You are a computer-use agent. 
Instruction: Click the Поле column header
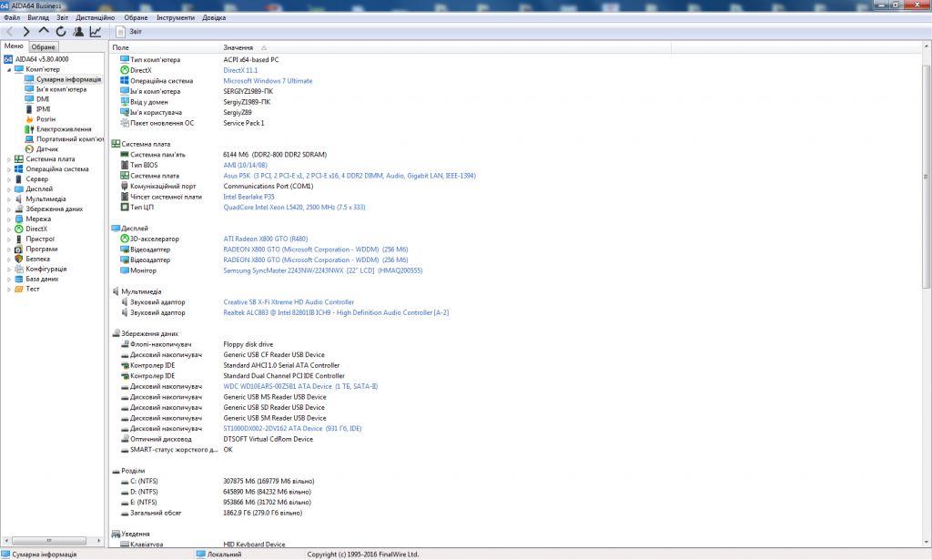click(x=164, y=47)
